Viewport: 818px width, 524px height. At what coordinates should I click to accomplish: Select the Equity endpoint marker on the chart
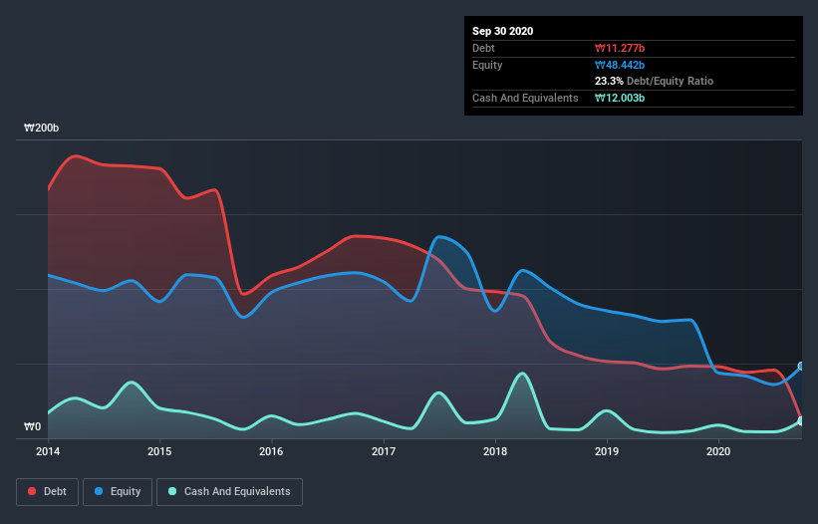click(801, 367)
